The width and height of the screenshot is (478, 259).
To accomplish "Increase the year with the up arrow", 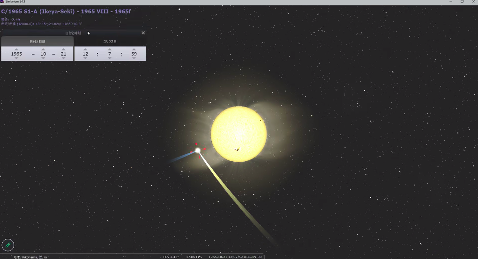I will [x=16, y=49].
